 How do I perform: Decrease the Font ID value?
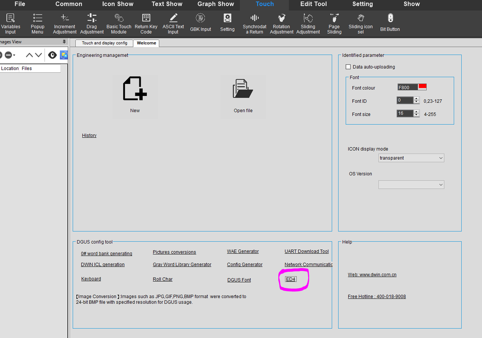[417, 102]
